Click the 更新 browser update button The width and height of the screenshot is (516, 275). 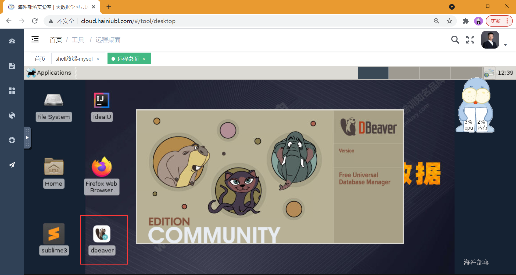pyautogui.click(x=499, y=21)
